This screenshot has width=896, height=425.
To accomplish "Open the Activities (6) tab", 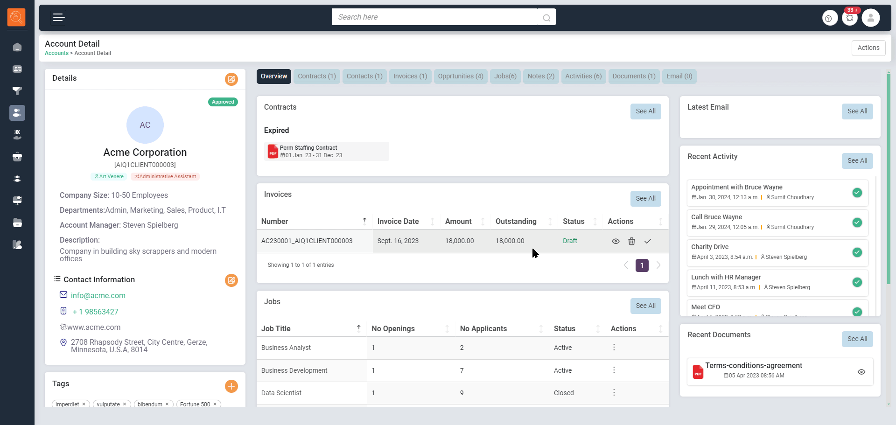I will pos(583,77).
